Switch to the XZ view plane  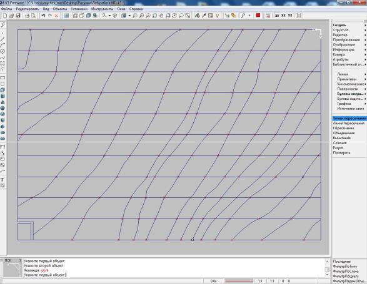(283, 16)
